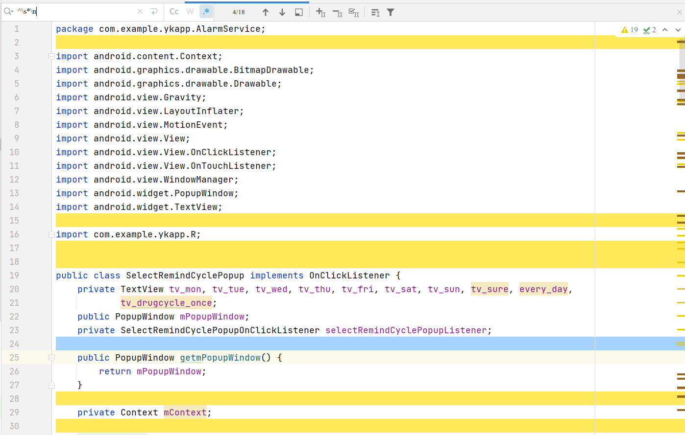Jump to previous highlighted error
Viewport: 685px width, 435px height.
665,30
